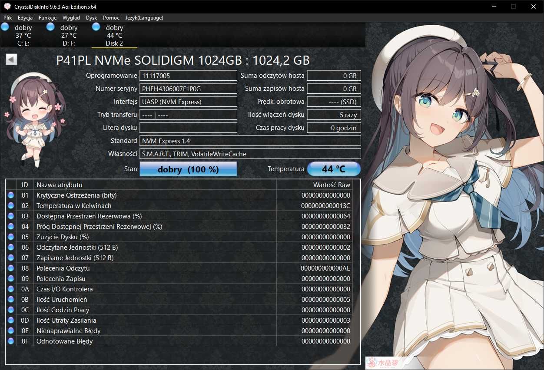This screenshot has height=370, width=544.
Task: Click raw value 000000000000AE
Action: click(325, 268)
